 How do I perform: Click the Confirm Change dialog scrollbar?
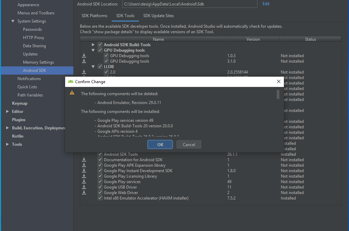point(278,94)
